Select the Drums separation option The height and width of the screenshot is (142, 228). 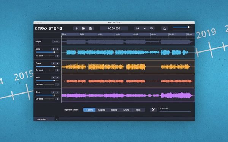pos(126,110)
